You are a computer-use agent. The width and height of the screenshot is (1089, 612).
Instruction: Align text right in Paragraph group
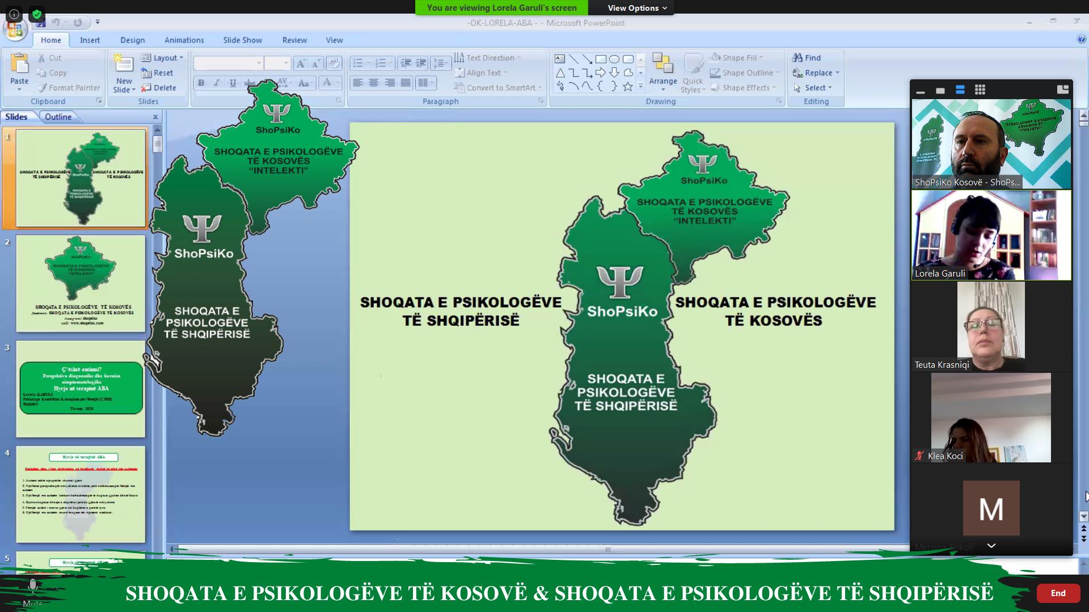pos(390,83)
